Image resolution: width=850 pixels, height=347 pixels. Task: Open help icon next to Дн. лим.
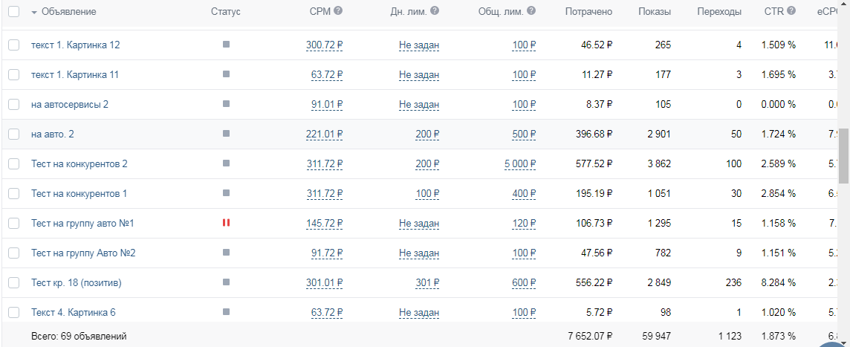click(435, 11)
